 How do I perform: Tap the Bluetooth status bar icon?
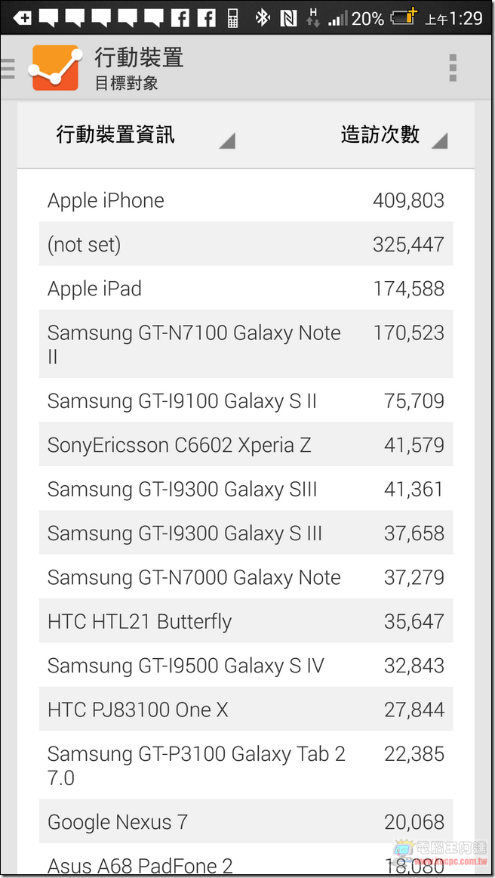click(262, 18)
